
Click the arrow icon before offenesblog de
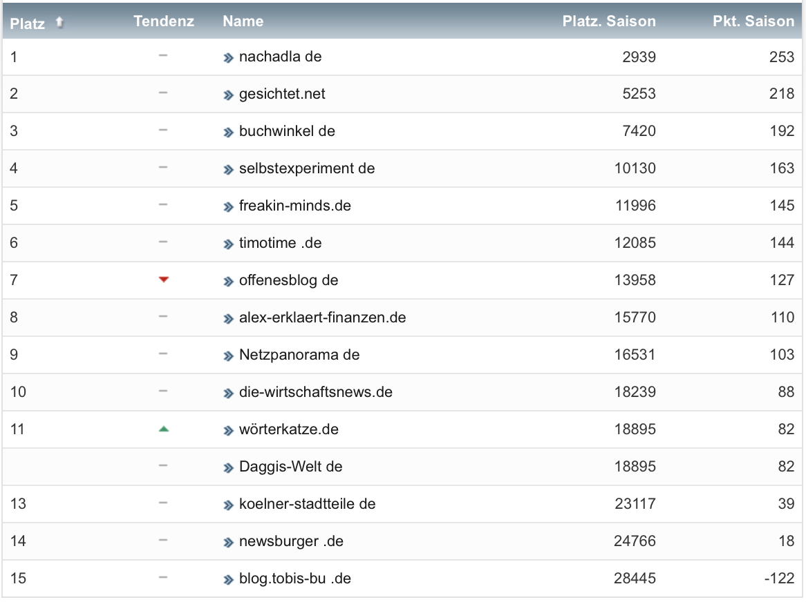pos(228,281)
